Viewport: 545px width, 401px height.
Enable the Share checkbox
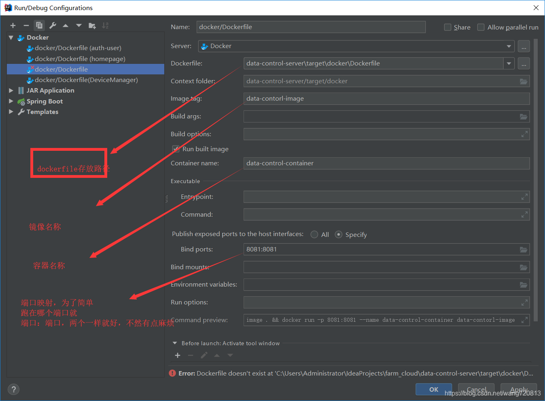[447, 27]
